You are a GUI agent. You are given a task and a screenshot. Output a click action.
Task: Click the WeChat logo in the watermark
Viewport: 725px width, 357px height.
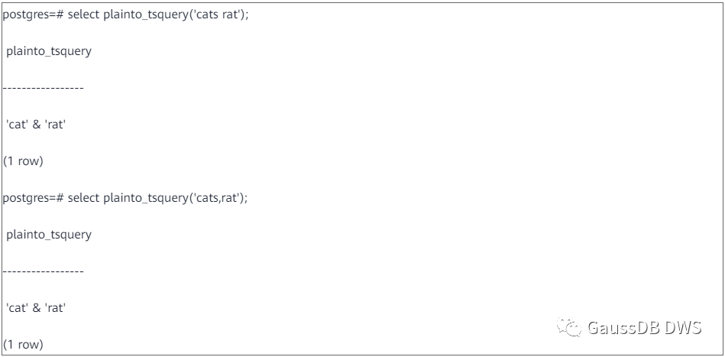click(568, 327)
